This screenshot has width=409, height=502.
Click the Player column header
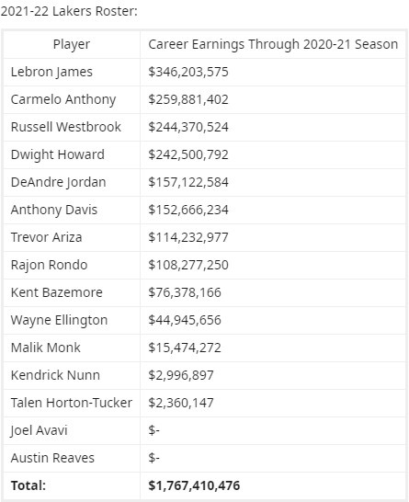[x=72, y=44]
